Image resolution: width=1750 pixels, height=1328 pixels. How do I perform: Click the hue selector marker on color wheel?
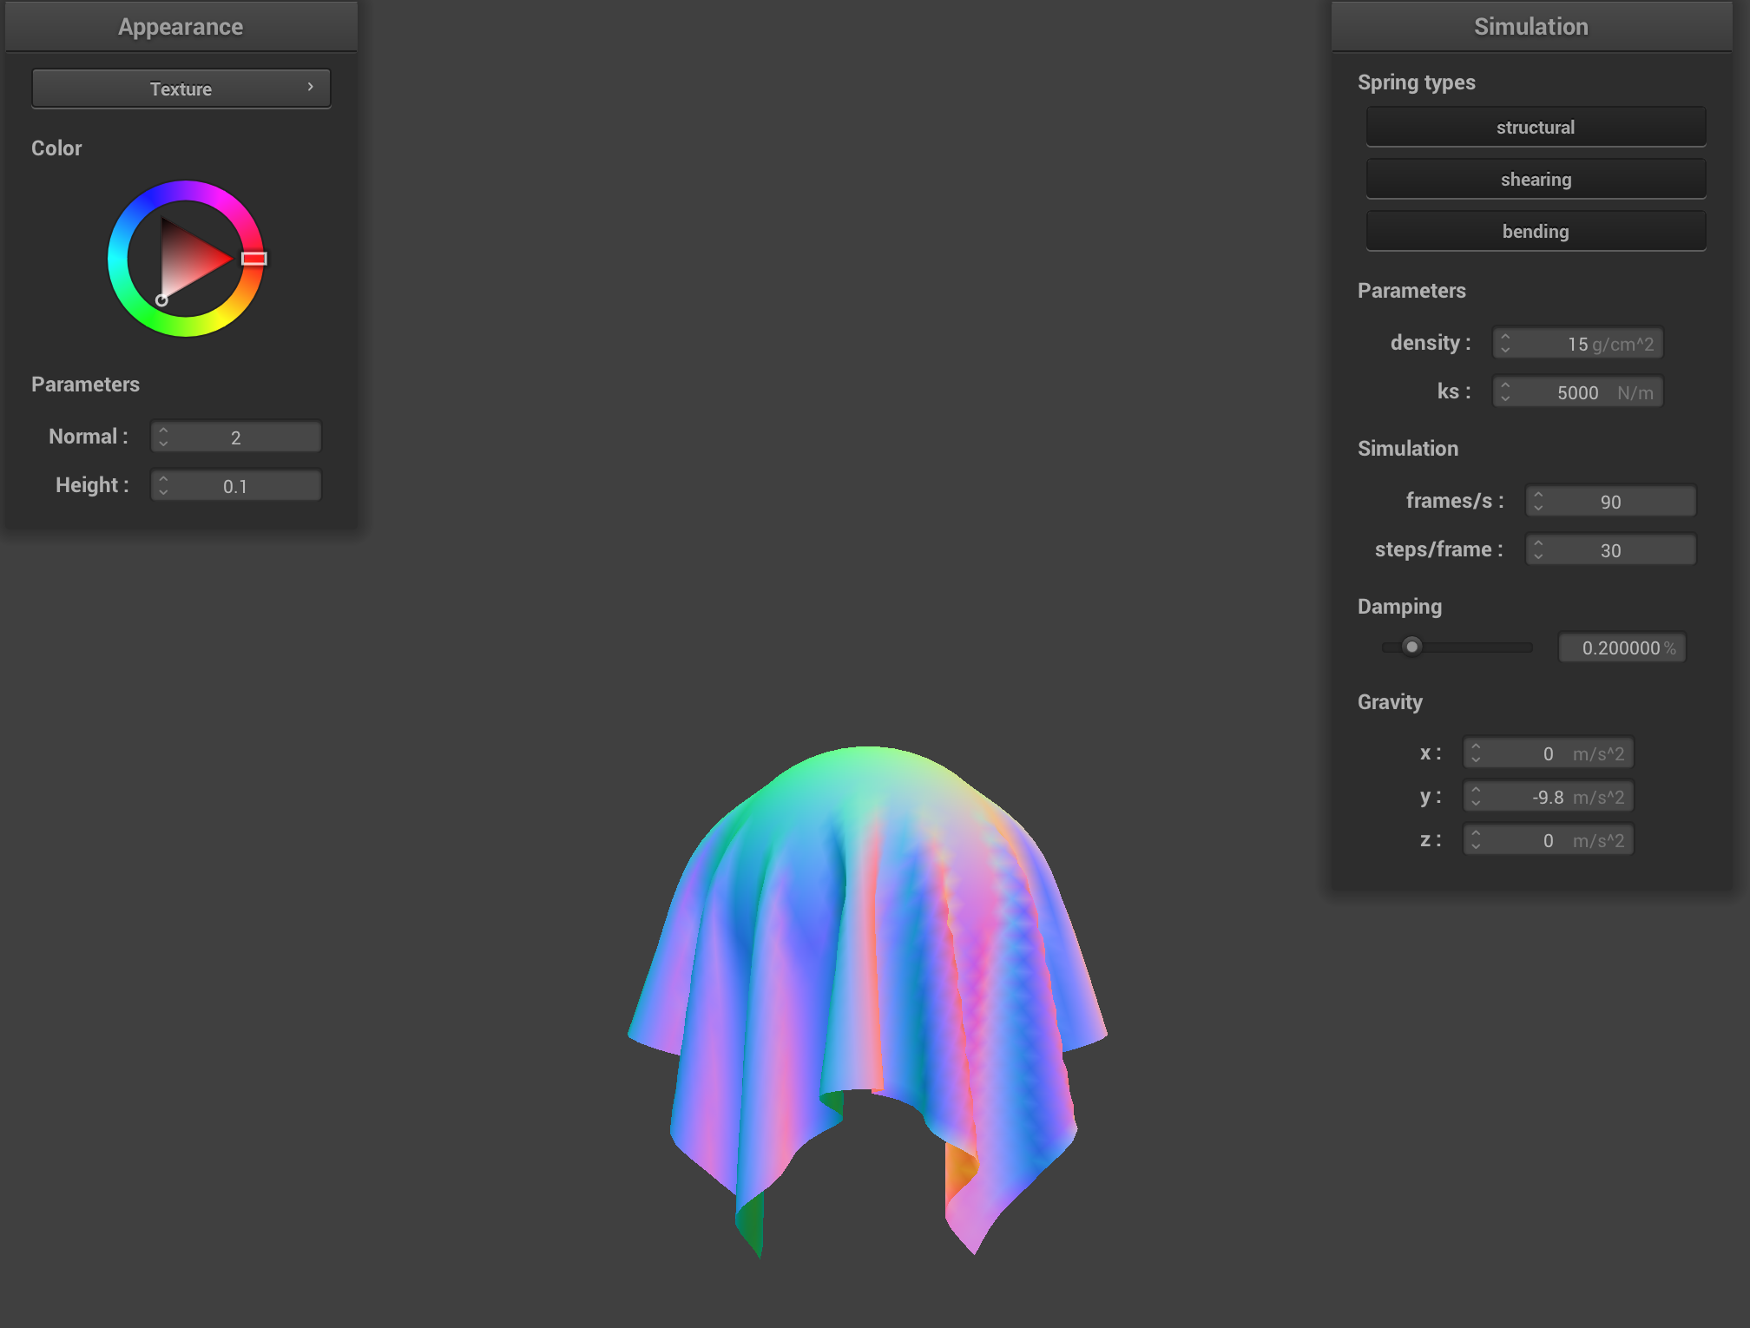tap(253, 259)
